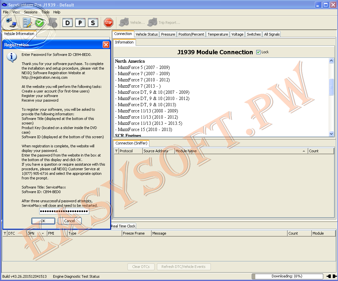Switch to the Voltage tab
338x281 pixels.
237,34
